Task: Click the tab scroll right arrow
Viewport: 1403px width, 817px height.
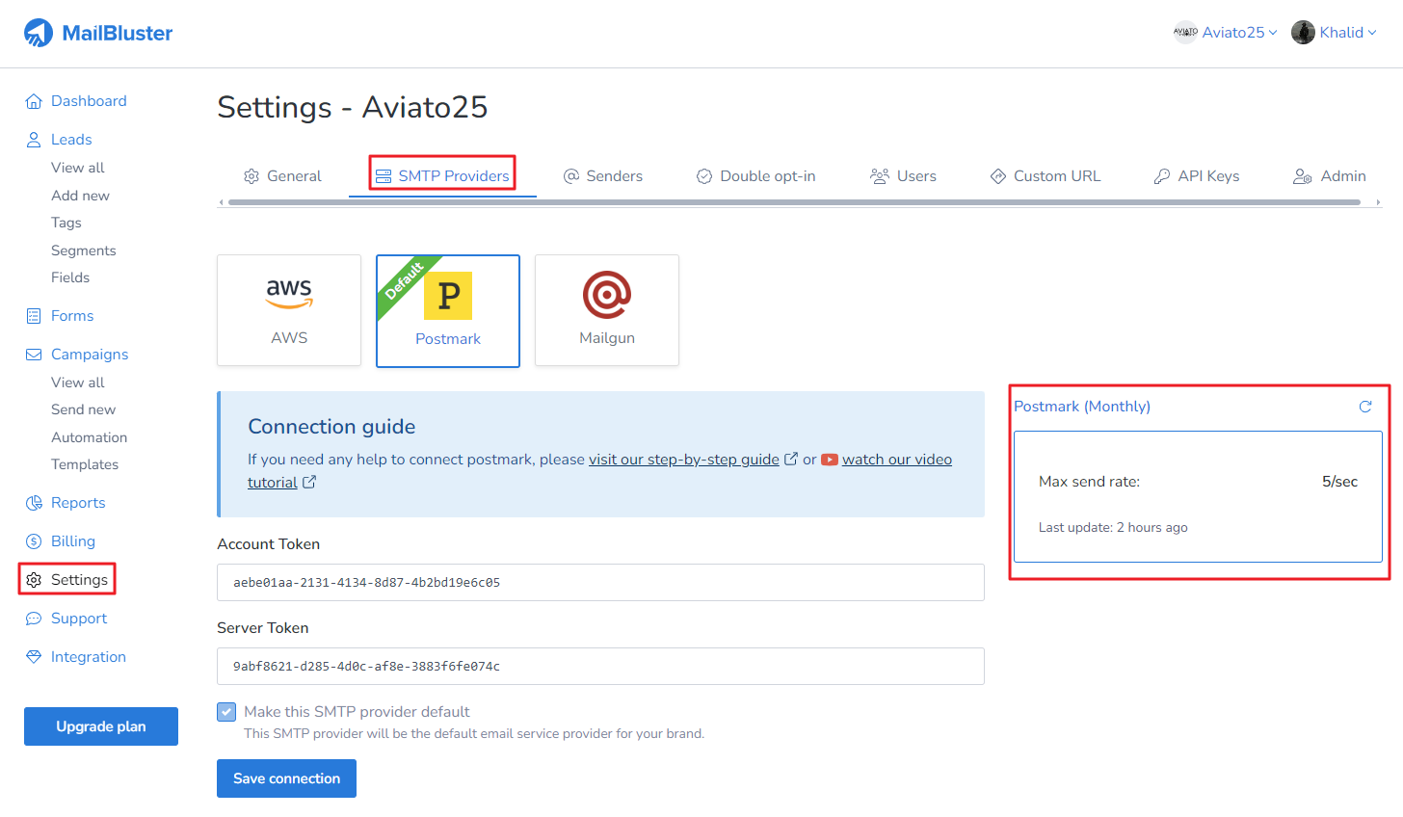Action: click(x=1378, y=202)
